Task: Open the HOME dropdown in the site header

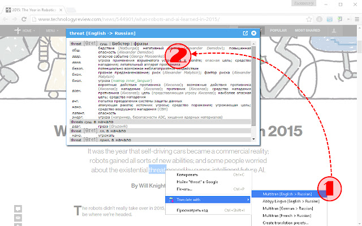Action: [x=28, y=31]
